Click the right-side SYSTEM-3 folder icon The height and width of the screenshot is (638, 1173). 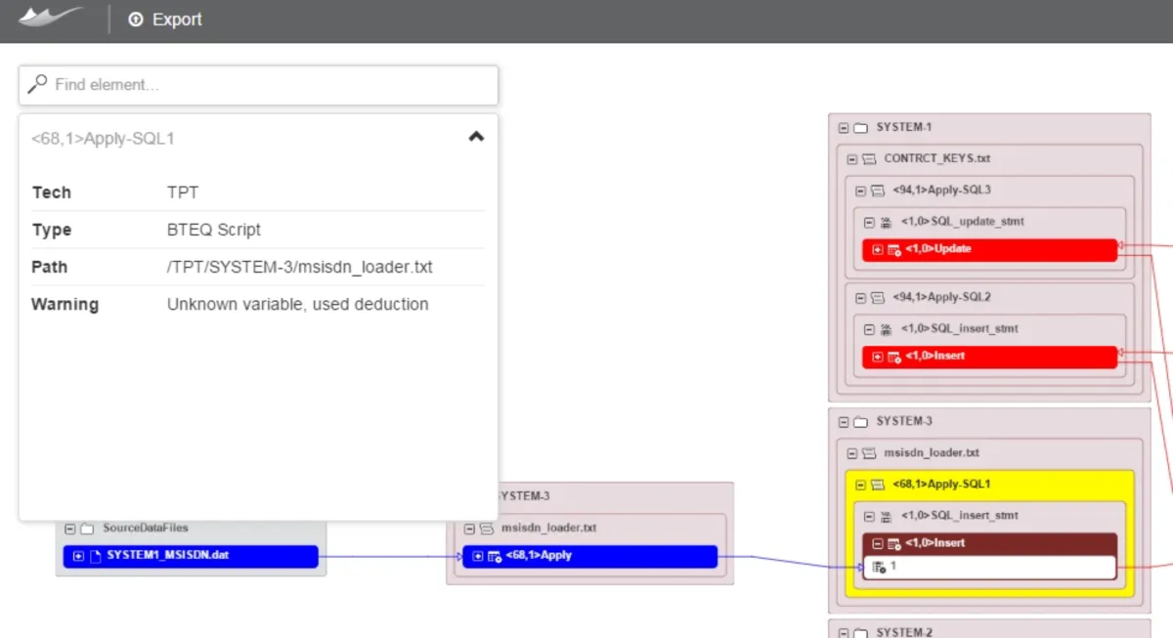pos(860,422)
